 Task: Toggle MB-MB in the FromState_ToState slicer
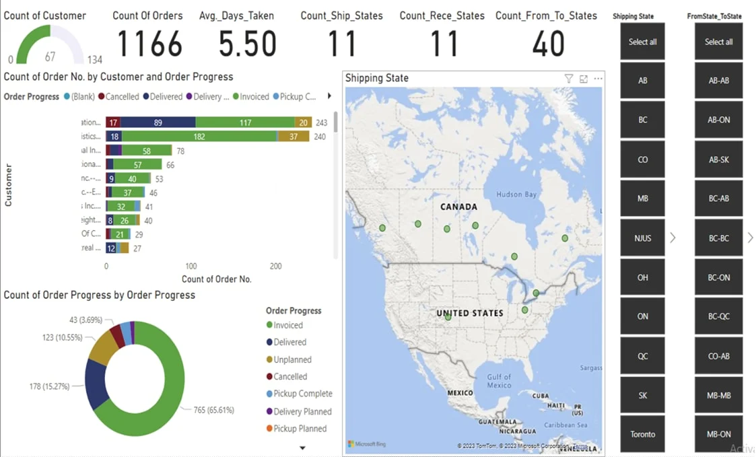click(718, 395)
